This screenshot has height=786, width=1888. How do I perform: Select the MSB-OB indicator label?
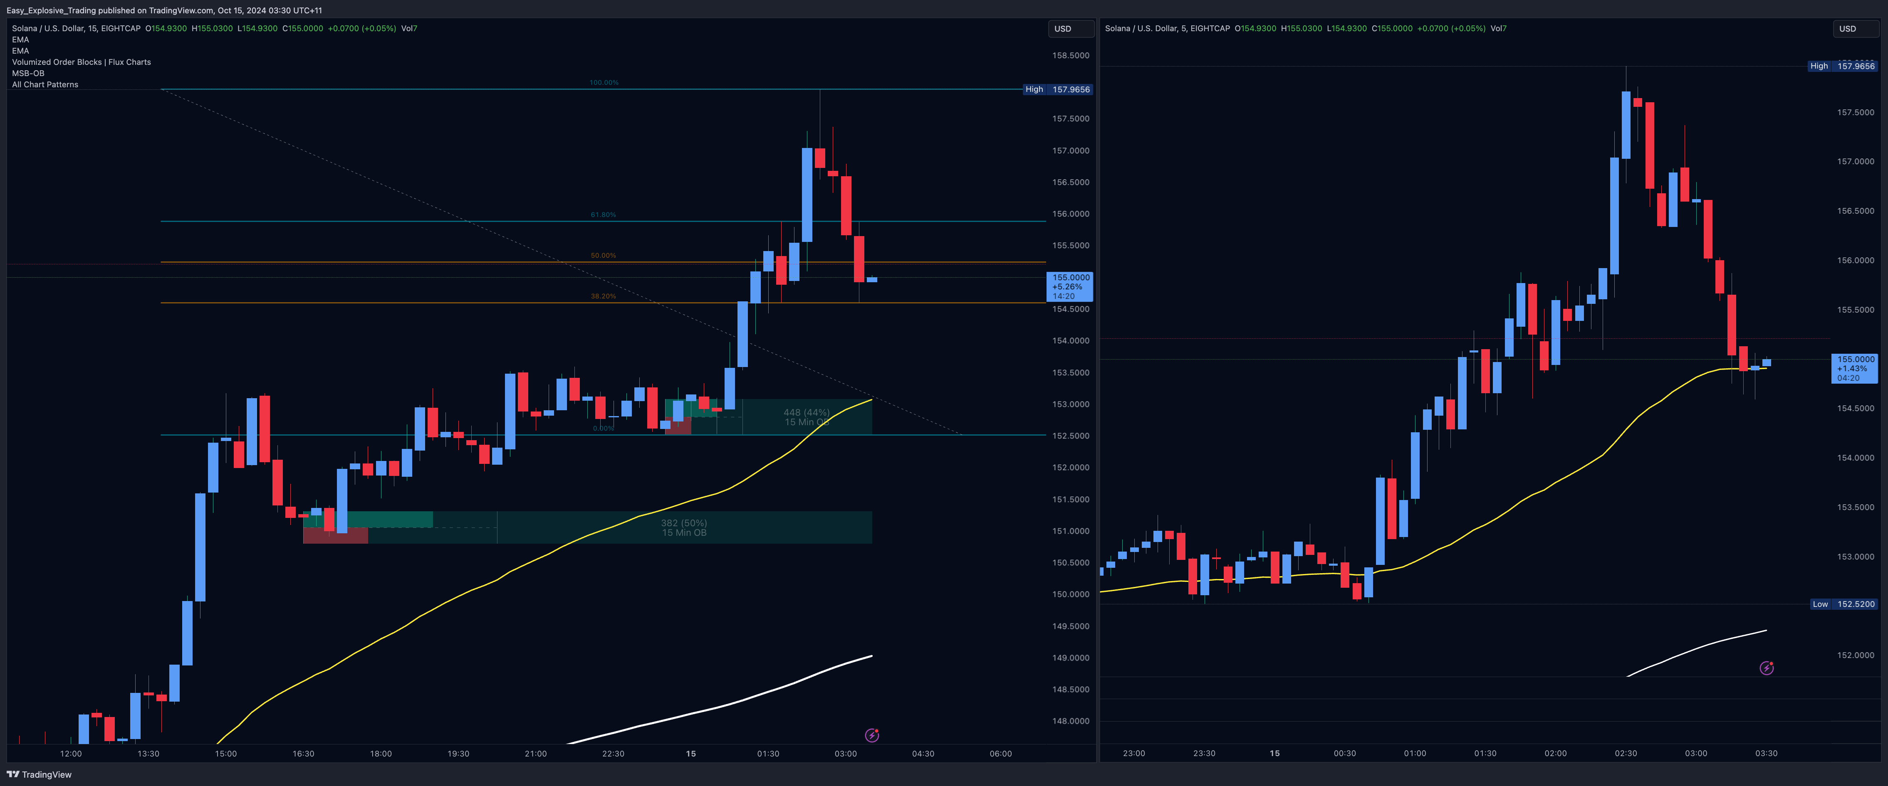point(28,73)
